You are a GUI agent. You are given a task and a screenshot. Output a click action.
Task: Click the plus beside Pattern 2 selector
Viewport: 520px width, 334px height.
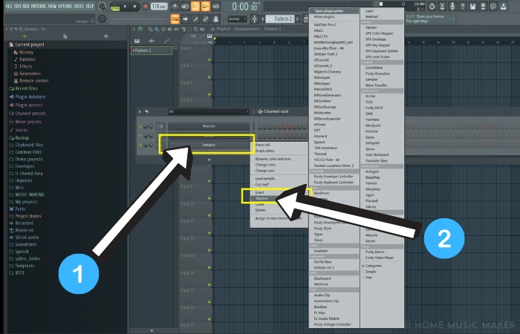click(x=297, y=19)
